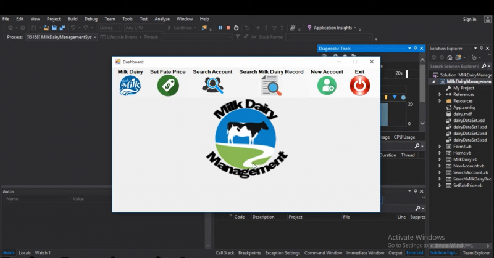Click the Redo toolbar icon
494x258 pixels.
pyautogui.click(x=86, y=28)
